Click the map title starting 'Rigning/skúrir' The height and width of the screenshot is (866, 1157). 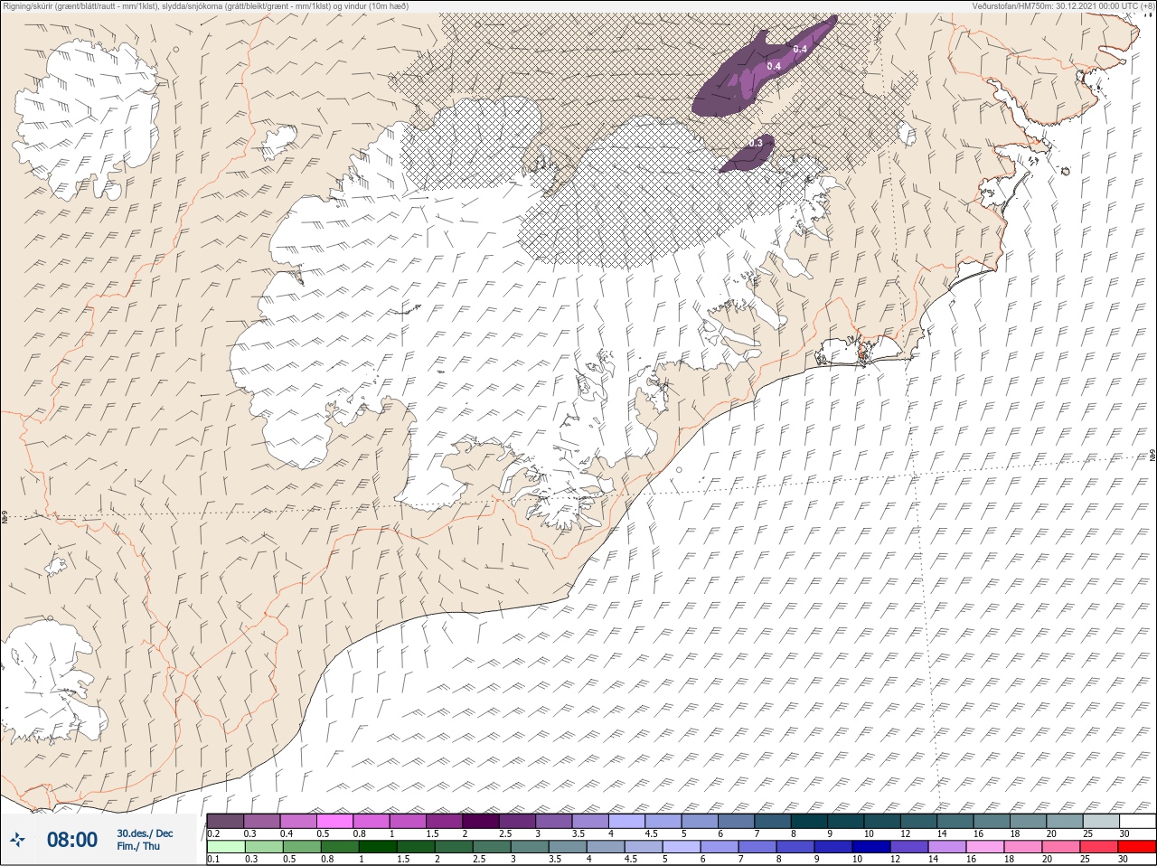tap(205, 5)
